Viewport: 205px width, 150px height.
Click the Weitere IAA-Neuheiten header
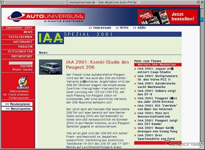coord(158,65)
